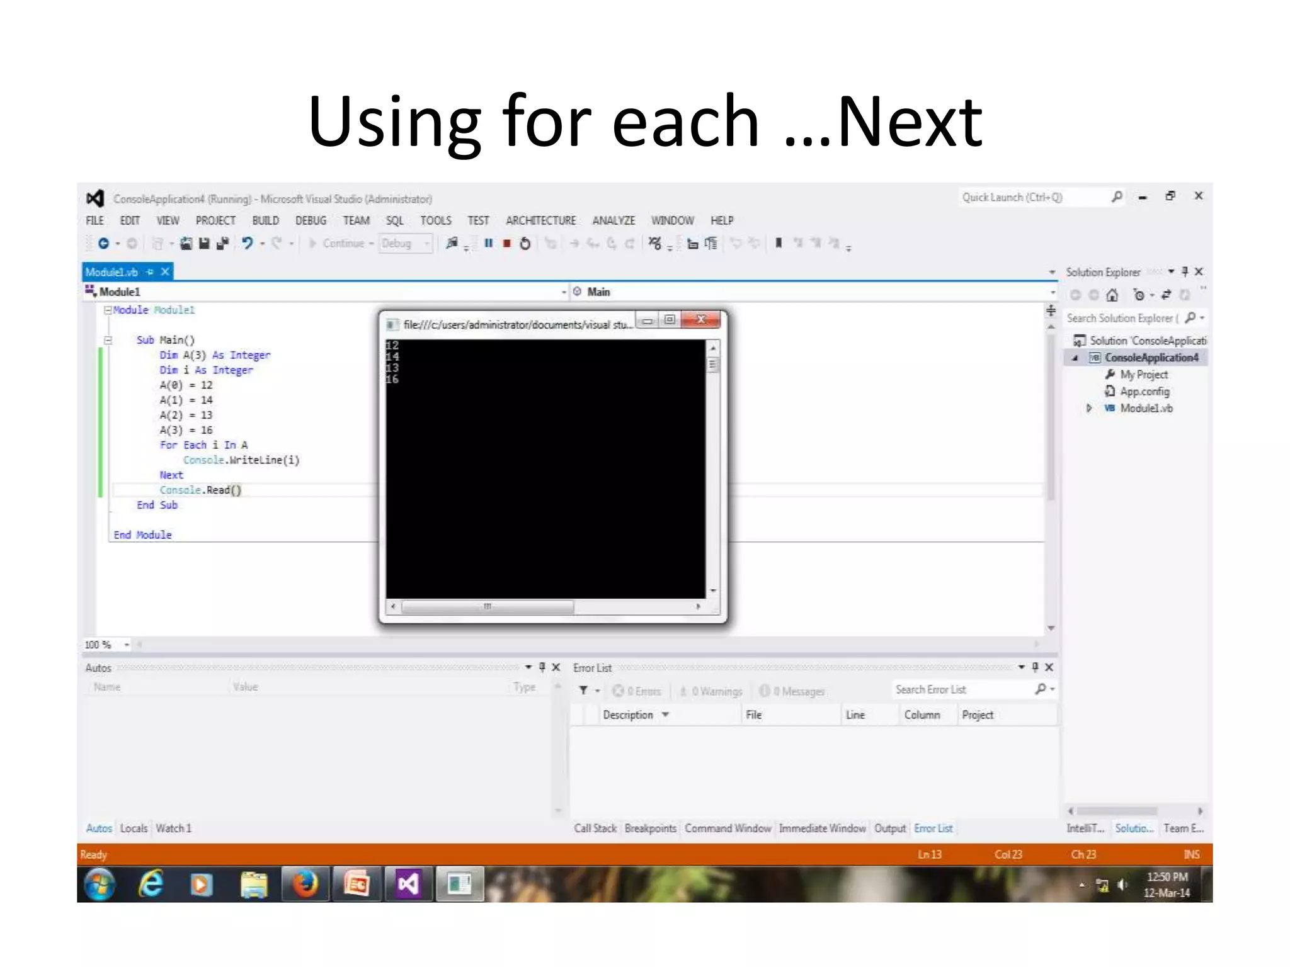Click the Internet Explorer taskbar icon
The image size is (1290, 967).
pyautogui.click(x=151, y=885)
